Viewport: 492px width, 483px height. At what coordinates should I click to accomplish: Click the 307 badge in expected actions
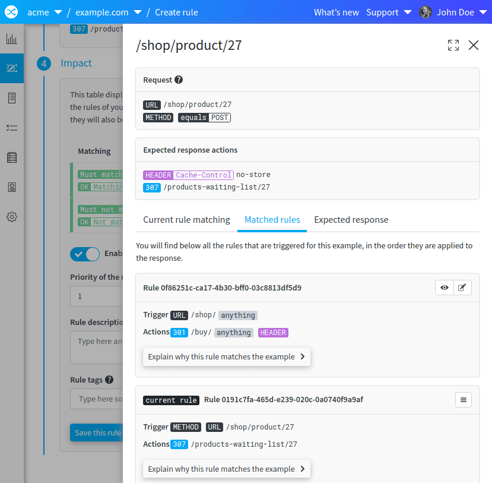(152, 188)
